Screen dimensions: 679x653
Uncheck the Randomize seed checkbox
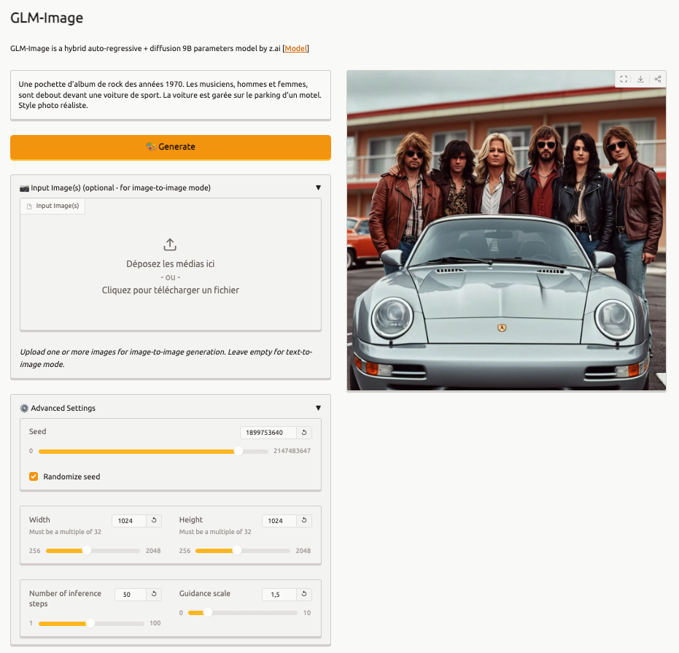coord(34,476)
